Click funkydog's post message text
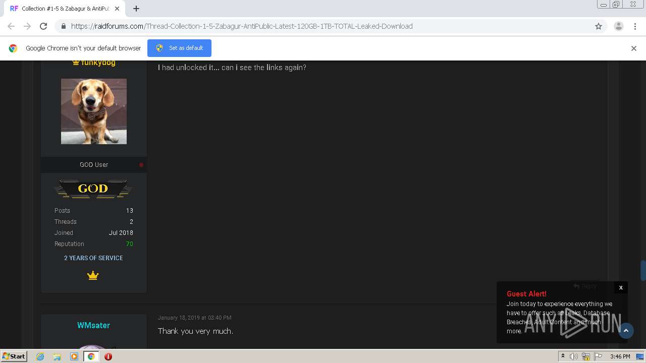Screen dimensions: 646x363 pos(232,68)
